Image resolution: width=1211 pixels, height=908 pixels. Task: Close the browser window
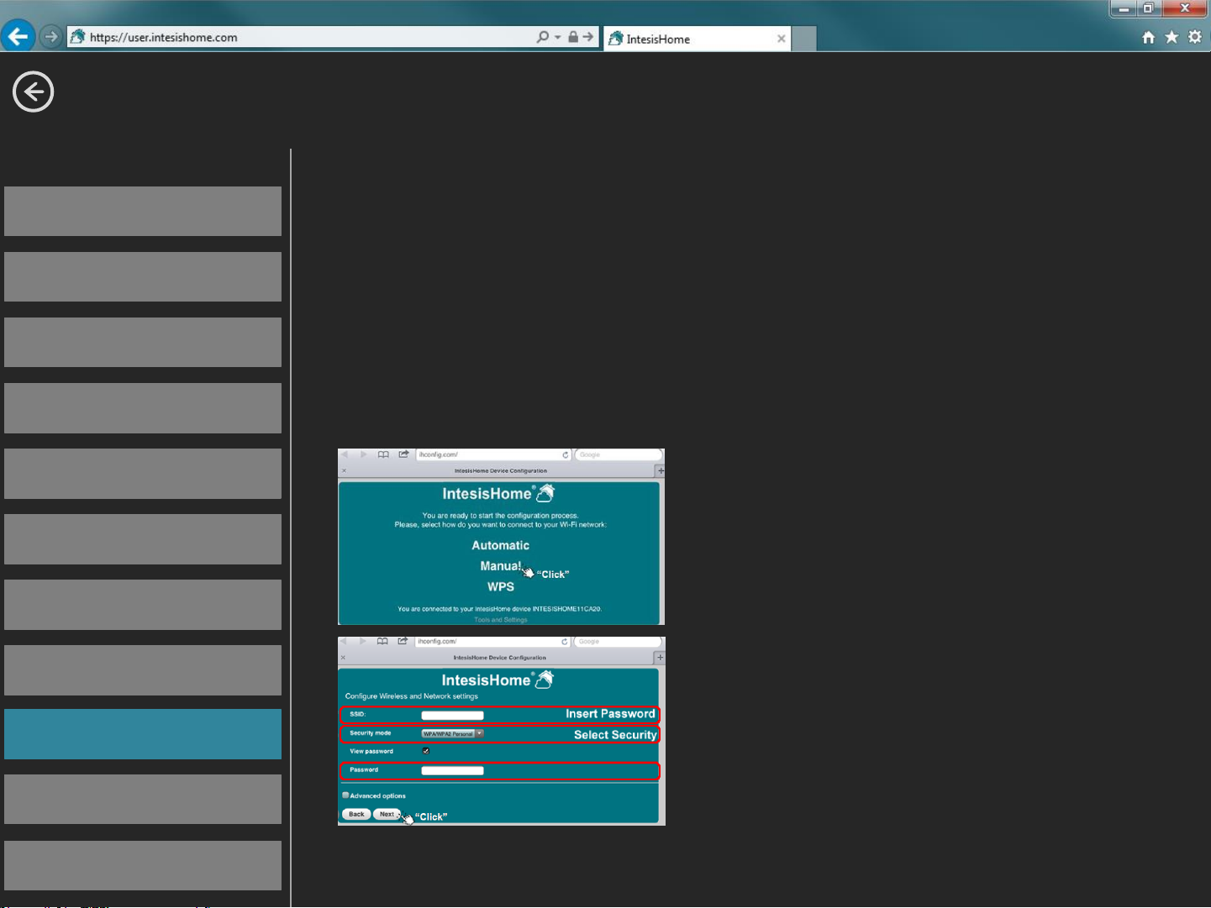(x=1185, y=8)
